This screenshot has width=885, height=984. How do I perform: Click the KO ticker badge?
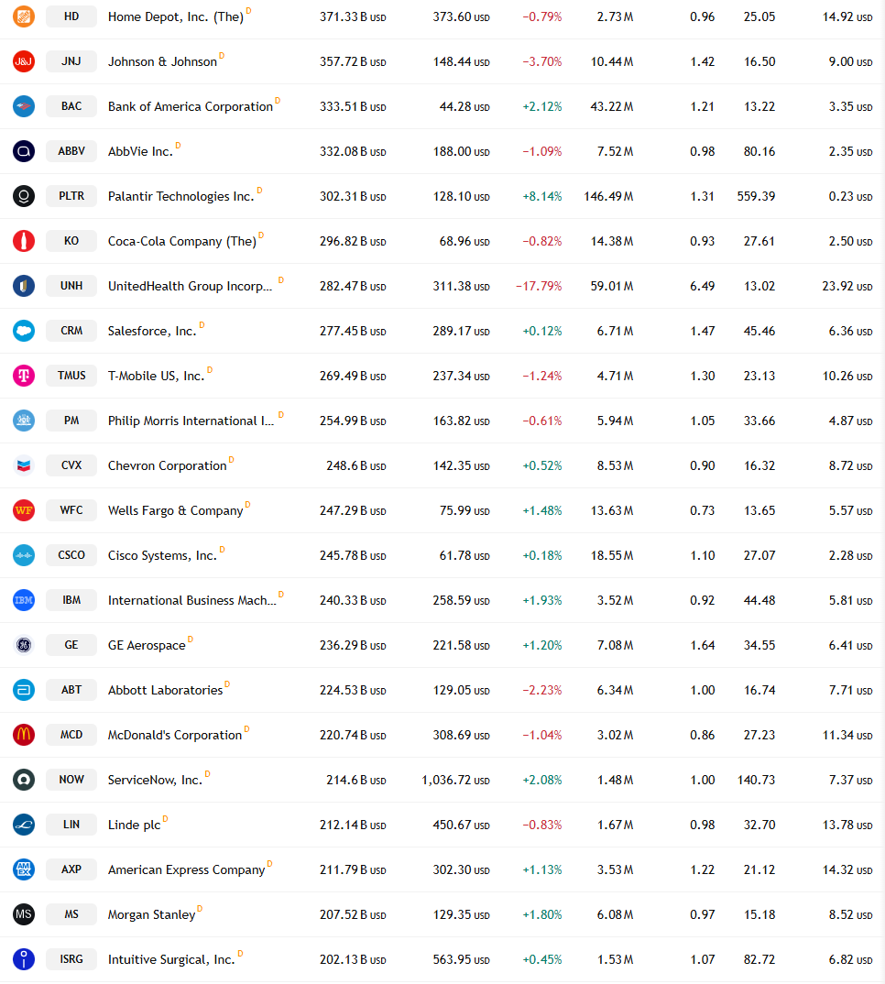point(71,241)
